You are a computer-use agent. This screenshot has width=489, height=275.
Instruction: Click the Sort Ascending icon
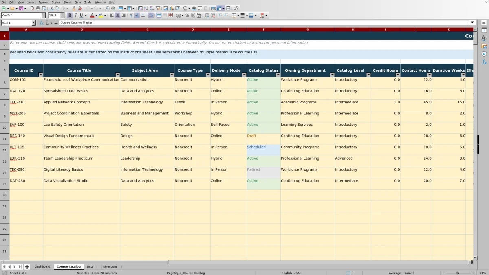pyautogui.click(x=146, y=8)
